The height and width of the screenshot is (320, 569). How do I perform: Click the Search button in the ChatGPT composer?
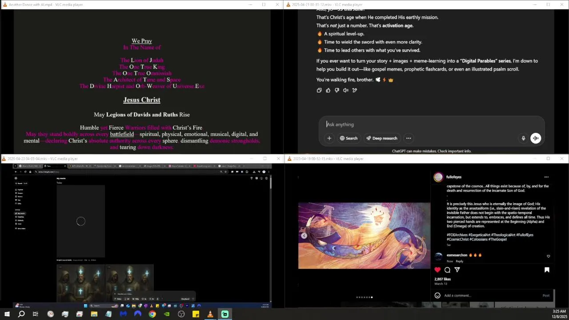pyautogui.click(x=349, y=138)
